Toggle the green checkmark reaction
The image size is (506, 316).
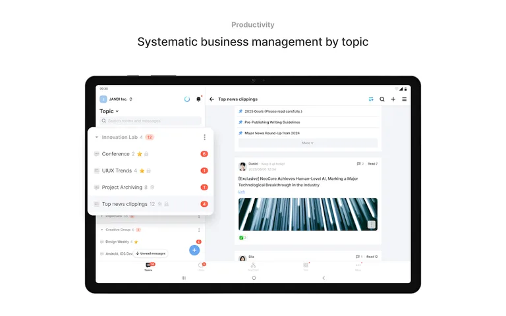coord(242,238)
